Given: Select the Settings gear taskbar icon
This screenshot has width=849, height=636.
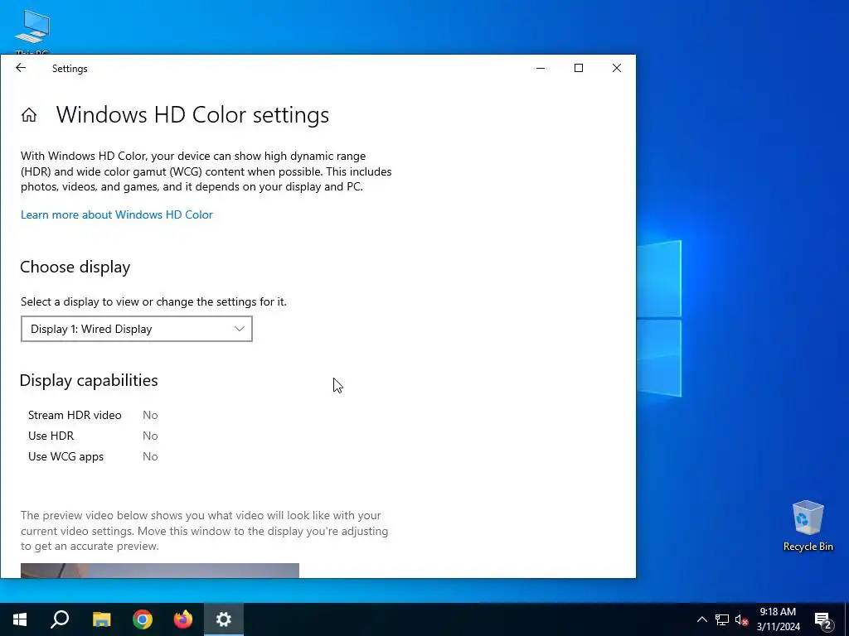Looking at the screenshot, I should [x=224, y=619].
